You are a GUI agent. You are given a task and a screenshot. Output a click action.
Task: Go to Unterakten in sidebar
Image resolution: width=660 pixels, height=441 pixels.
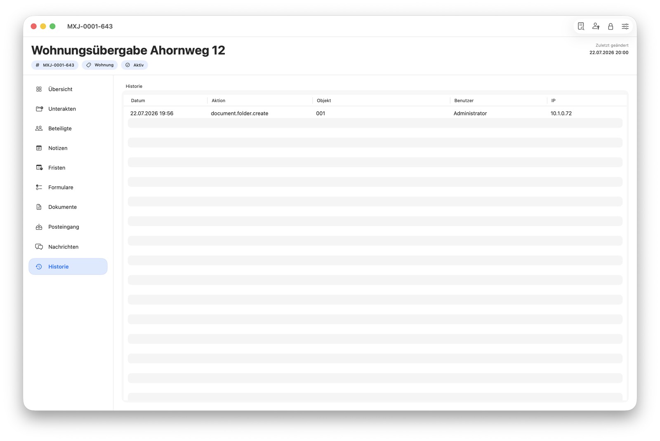point(68,109)
